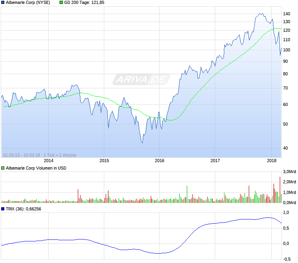This screenshot has height=263, width=298.
Task: Click the date range '01.03.13 - 10.03.18'
Action: 22,155
